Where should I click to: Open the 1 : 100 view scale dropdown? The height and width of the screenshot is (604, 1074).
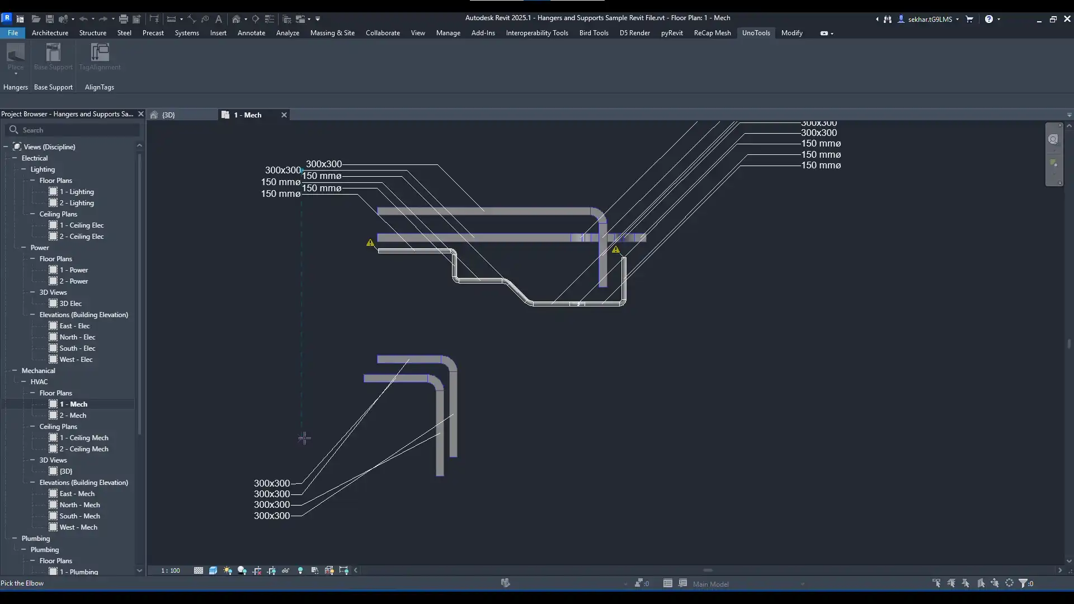[x=171, y=570]
